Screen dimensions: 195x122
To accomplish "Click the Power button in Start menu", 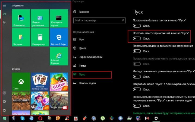I will [x=4, y=110].
